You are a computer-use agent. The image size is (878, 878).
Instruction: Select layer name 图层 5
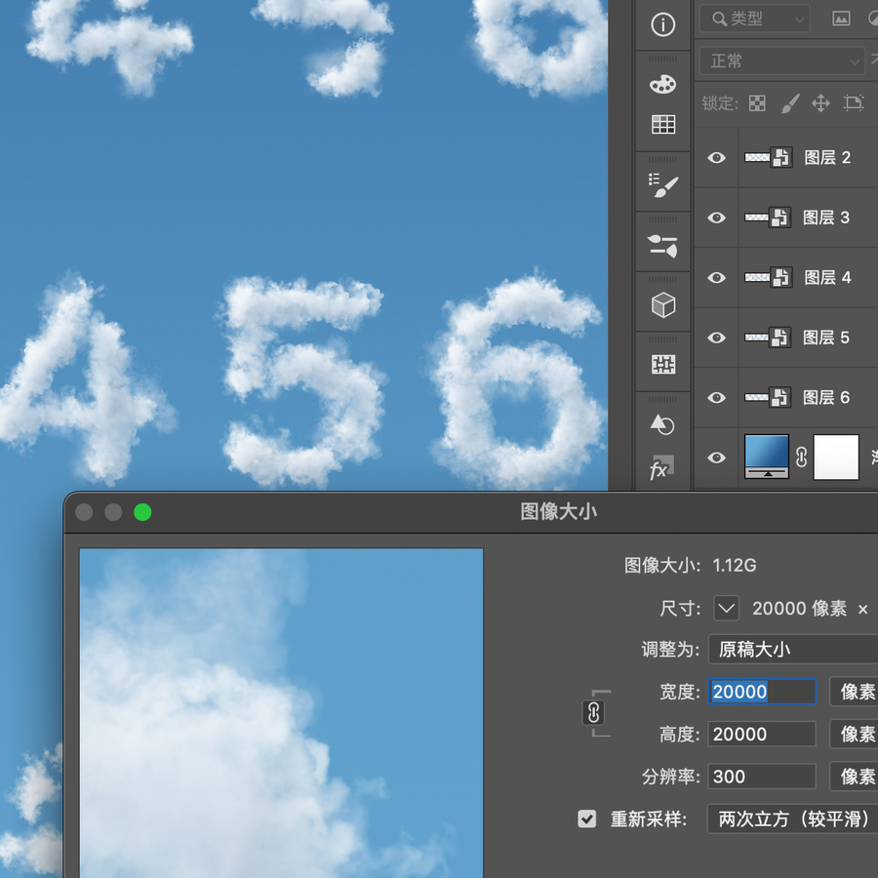pos(826,338)
